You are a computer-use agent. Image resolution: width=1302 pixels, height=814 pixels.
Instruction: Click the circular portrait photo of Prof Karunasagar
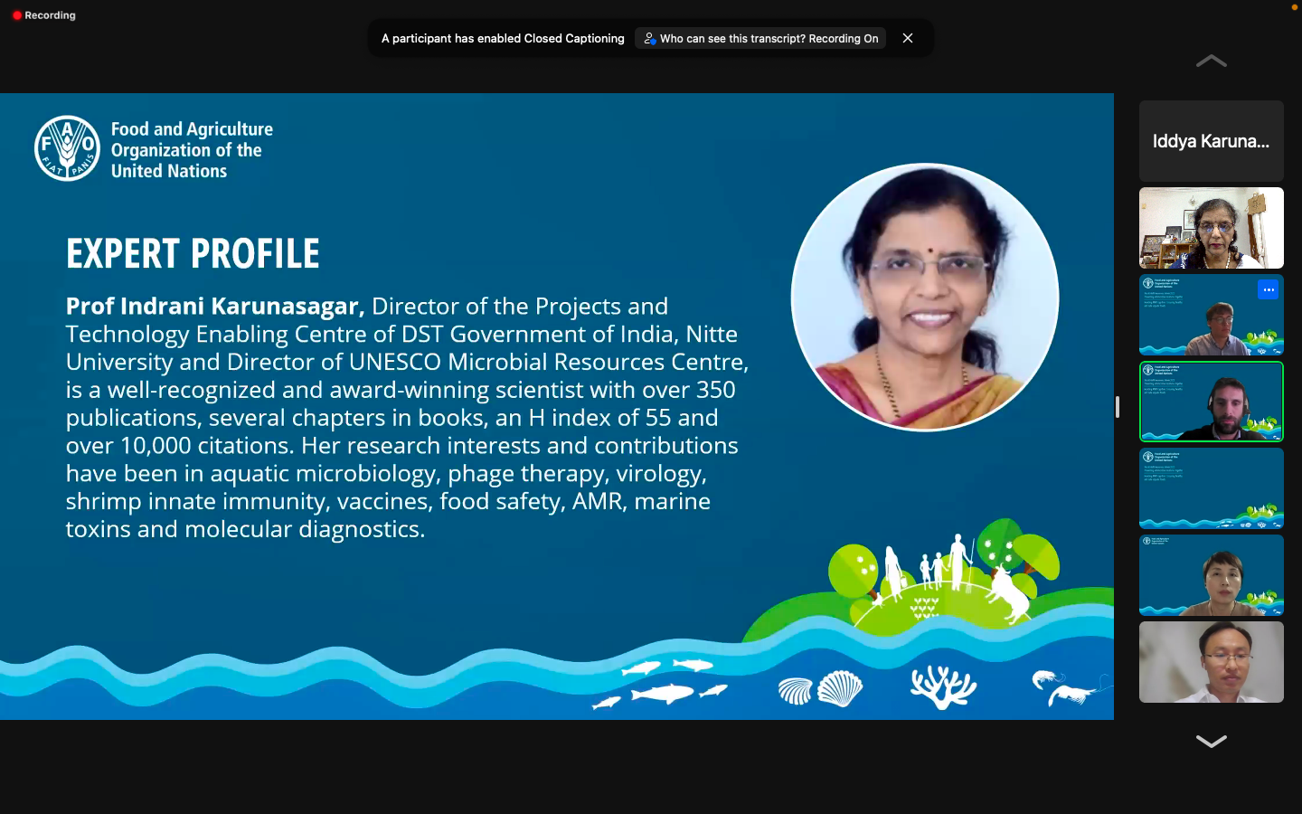coord(925,297)
